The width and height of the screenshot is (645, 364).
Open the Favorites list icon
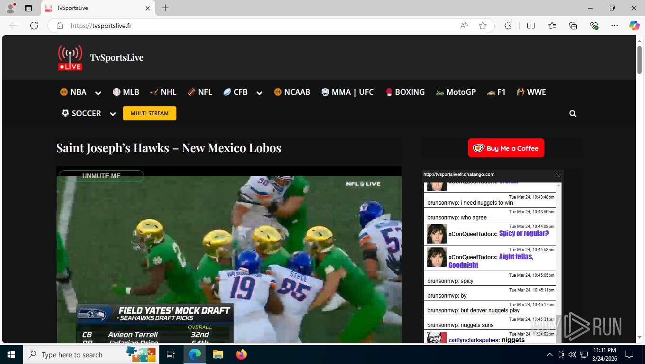click(x=552, y=26)
